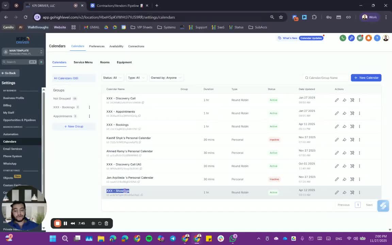Click the user profile avatar in header
This screenshot has height=245, width=392.
tap(386, 38)
